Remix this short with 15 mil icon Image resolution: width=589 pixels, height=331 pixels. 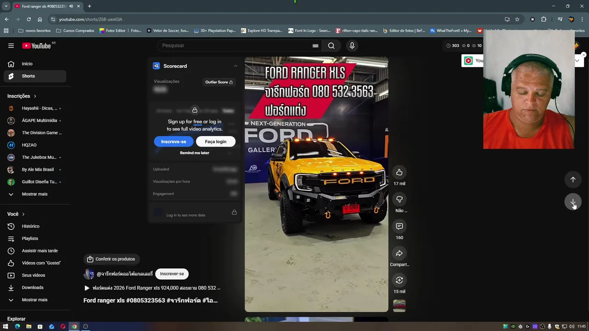pyautogui.click(x=399, y=280)
